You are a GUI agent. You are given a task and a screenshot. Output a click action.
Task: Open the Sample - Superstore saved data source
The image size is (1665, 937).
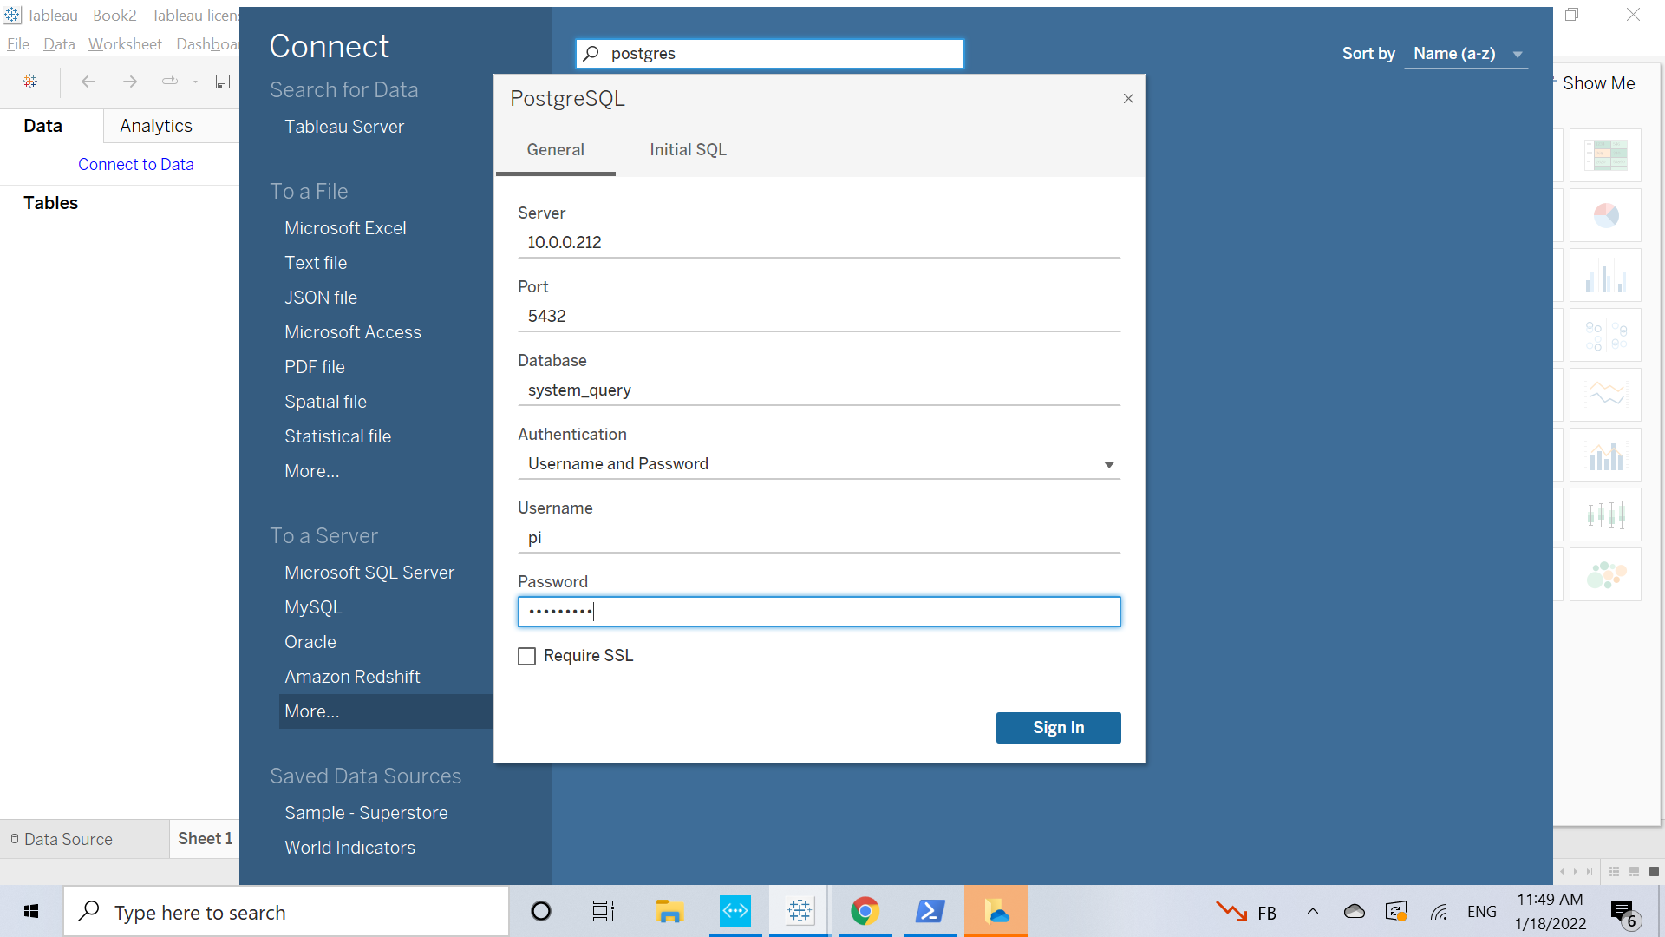tap(366, 813)
